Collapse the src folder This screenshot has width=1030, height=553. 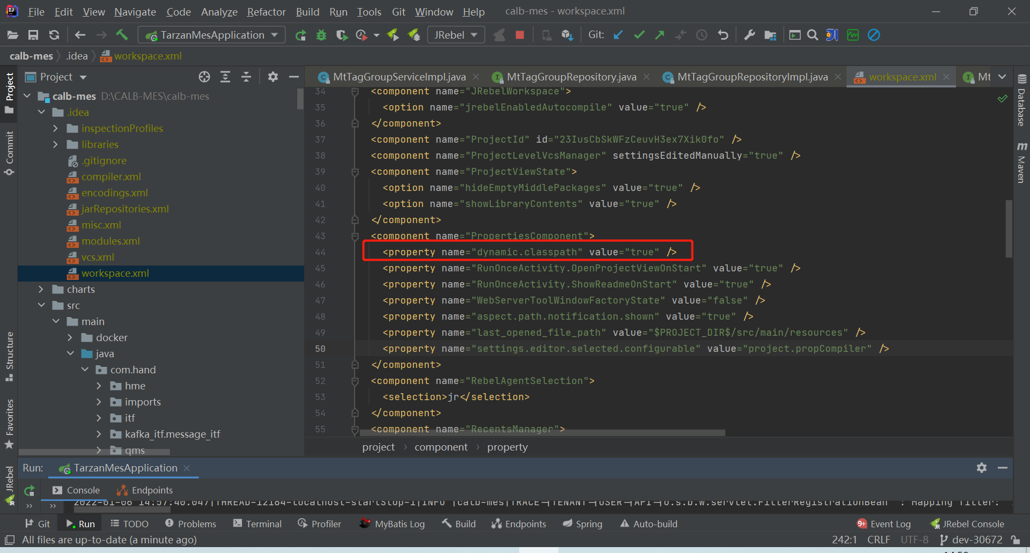tap(41, 306)
